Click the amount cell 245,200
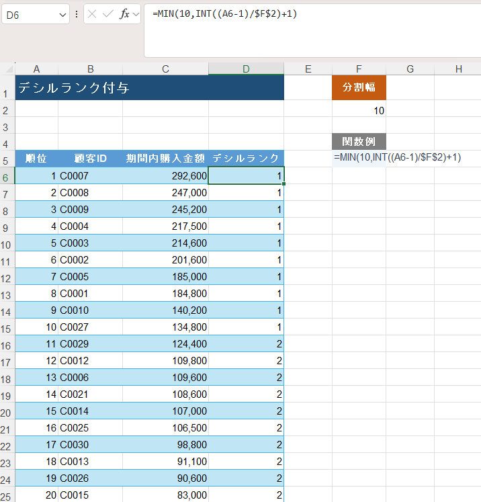 [x=165, y=209]
